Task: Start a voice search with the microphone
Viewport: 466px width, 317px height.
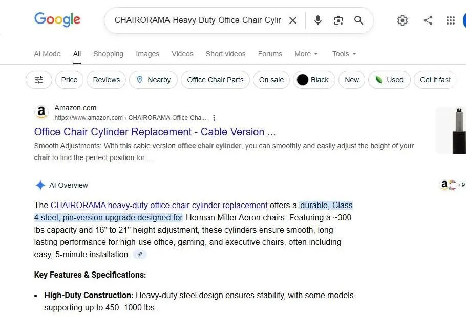Action: point(317,20)
